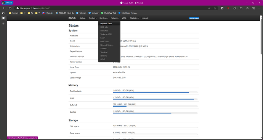Click the Log out link
This screenshot has width=263, height=140.
point(145,18)
